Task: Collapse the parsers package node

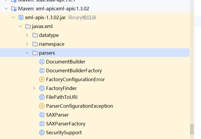Action: (27, 53)
